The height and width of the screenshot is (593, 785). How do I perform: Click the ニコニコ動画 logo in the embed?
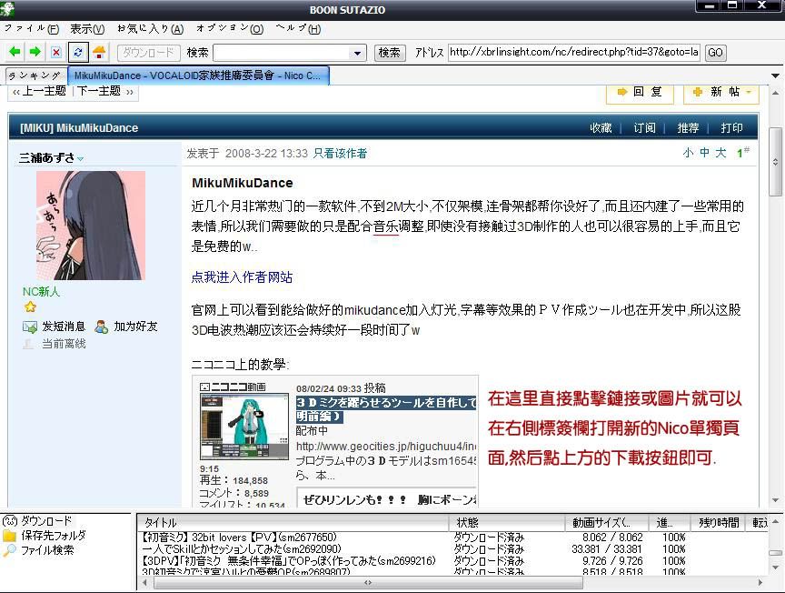tap(233, 387)
